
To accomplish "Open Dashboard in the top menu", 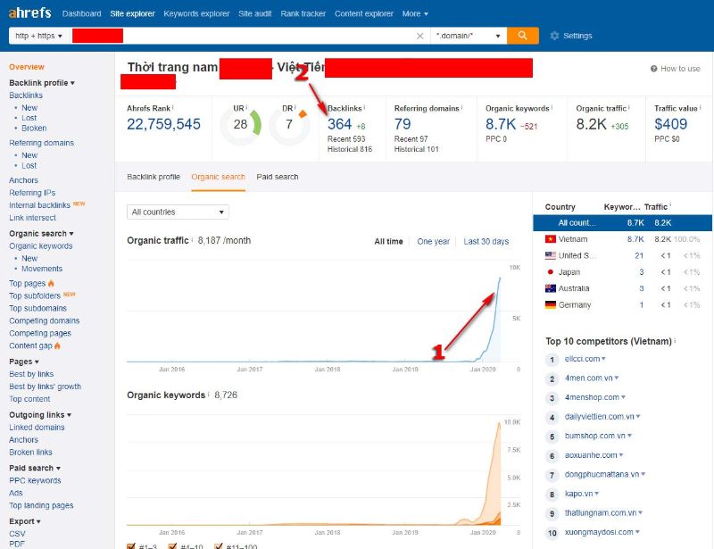I will tap(81, 13).
